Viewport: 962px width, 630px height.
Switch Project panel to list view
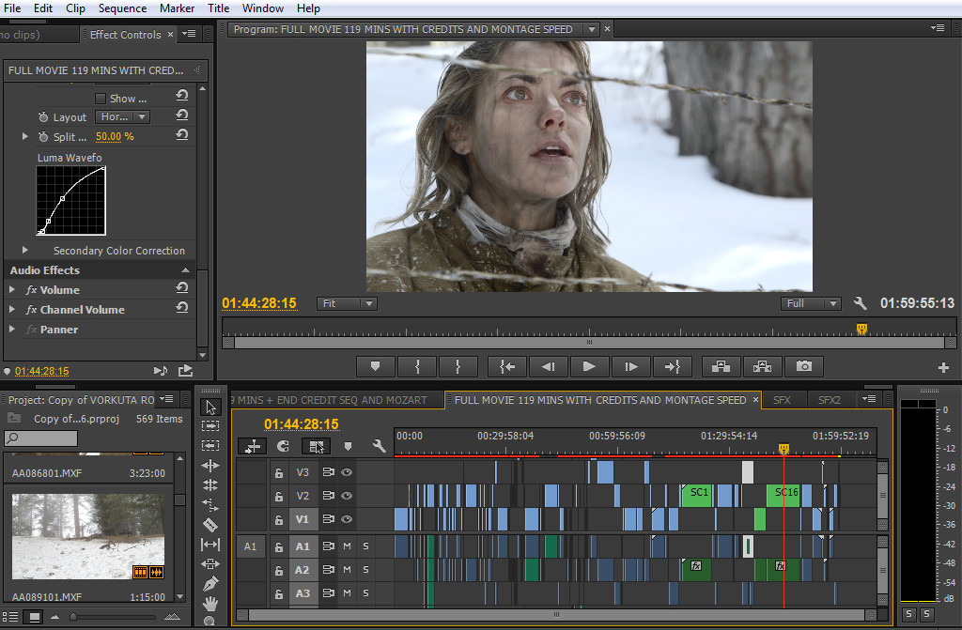[10, 617]
